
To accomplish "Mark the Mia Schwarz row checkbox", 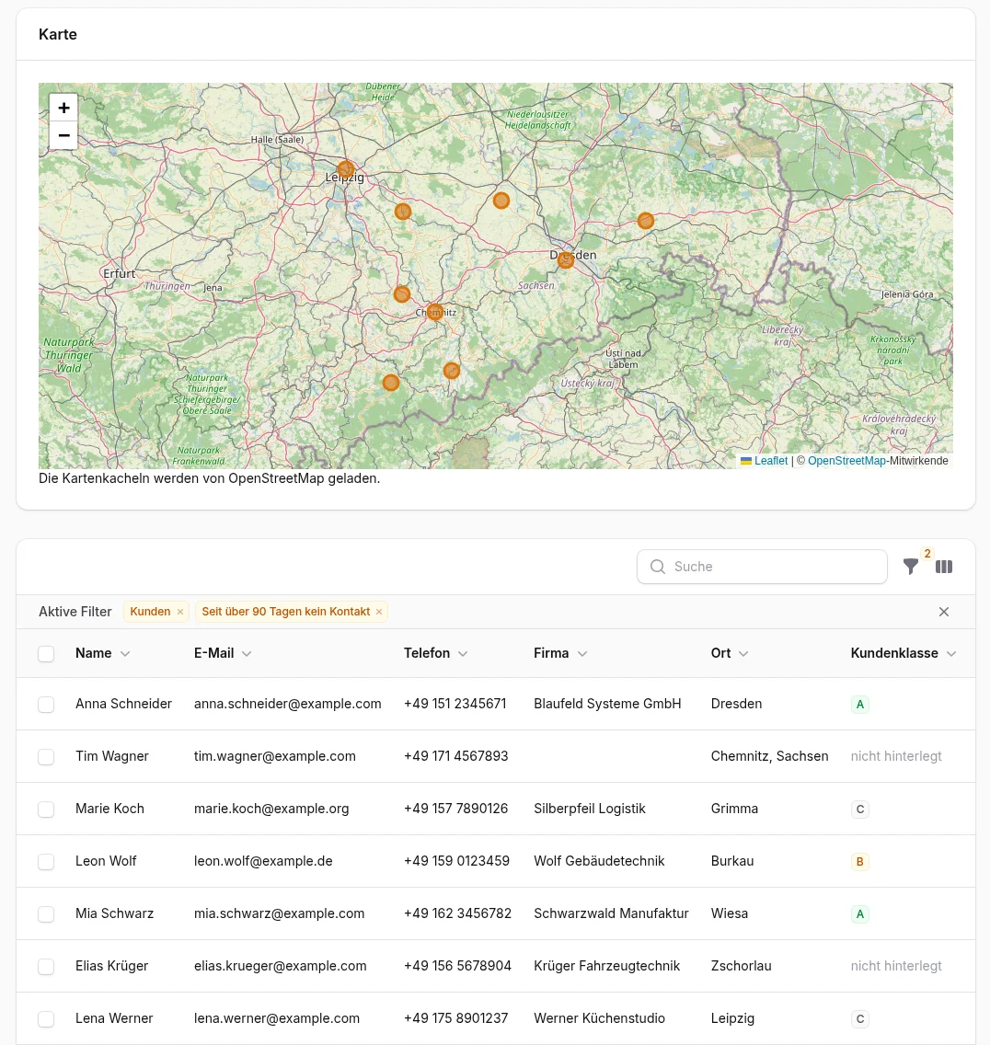I will point(46,914).
